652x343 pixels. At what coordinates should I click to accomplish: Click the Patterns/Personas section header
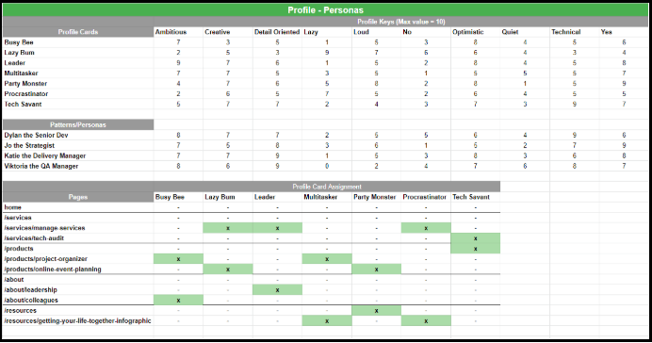coord(78,124)
